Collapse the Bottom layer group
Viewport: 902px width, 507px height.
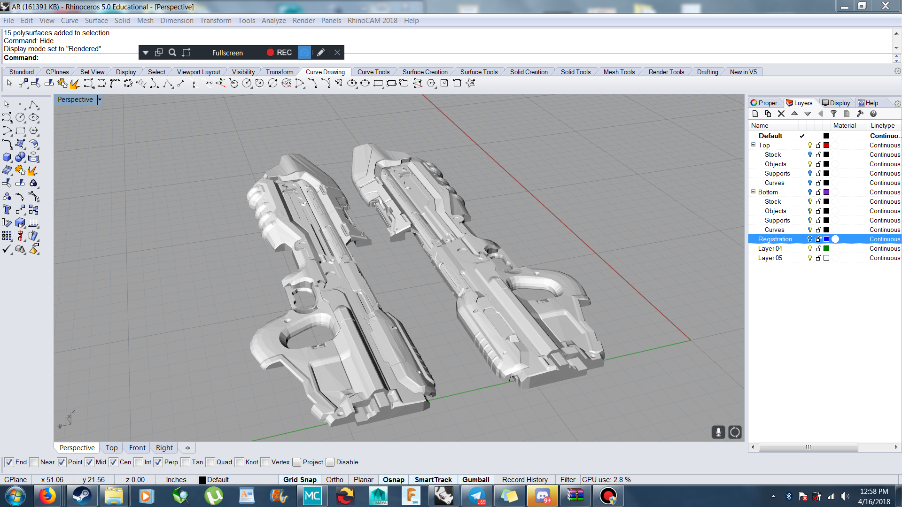(753, 192)
